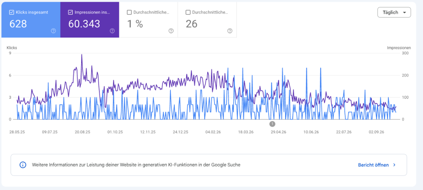Viewport: 423px width, 190px height.
Task: Open help icon on the 1 % card
Action: (x=171, y=31)
